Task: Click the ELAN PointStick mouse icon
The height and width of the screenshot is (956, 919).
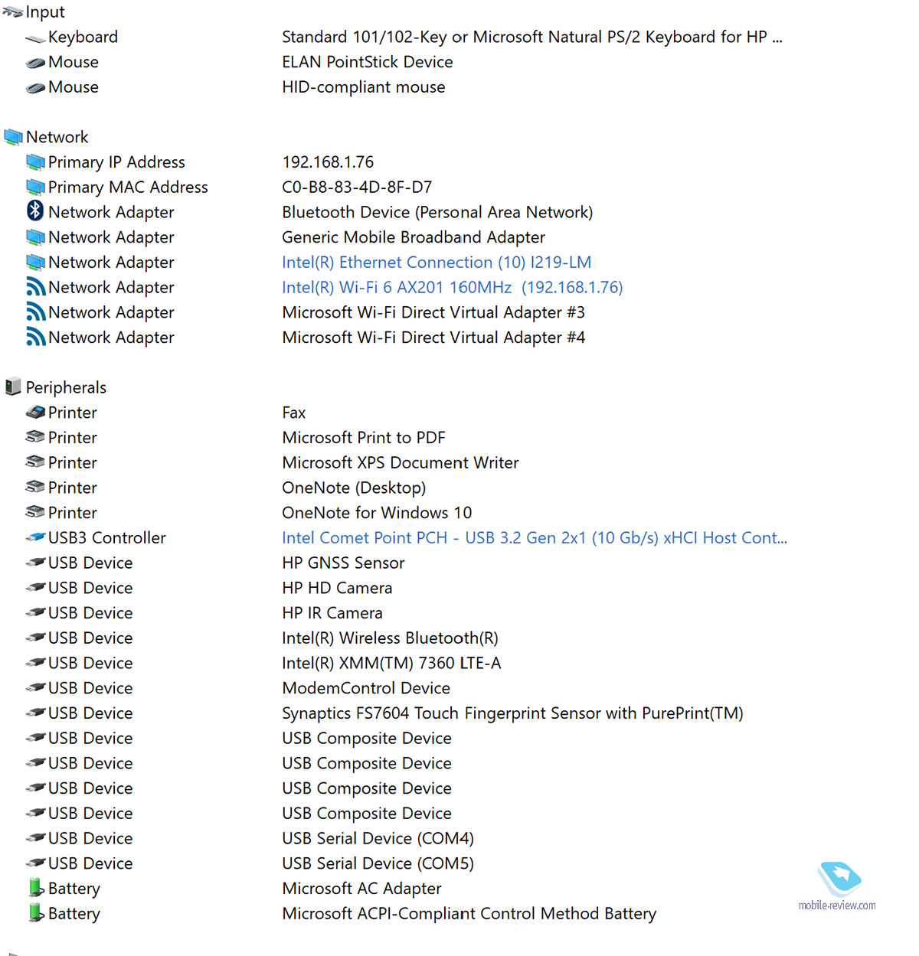Action: (35, 63)
